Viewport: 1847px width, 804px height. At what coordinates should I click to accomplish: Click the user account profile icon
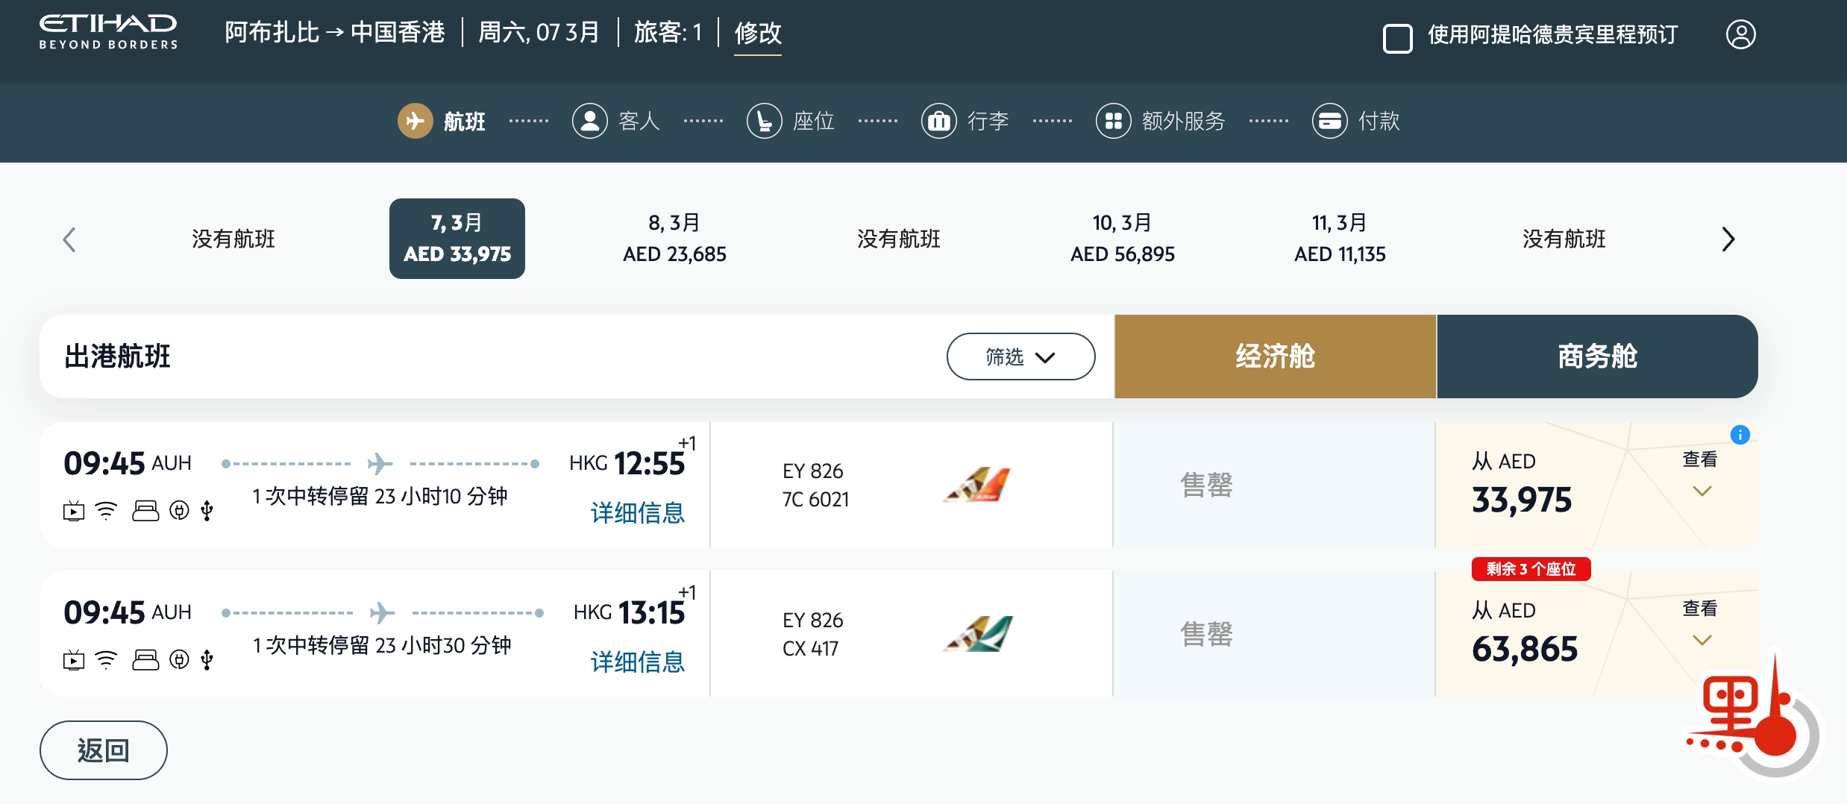point(1740,34)
